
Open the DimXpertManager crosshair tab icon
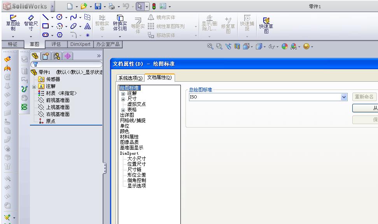point(68,56)
